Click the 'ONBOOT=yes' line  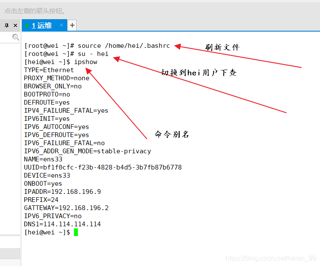[x=43, y=184]
